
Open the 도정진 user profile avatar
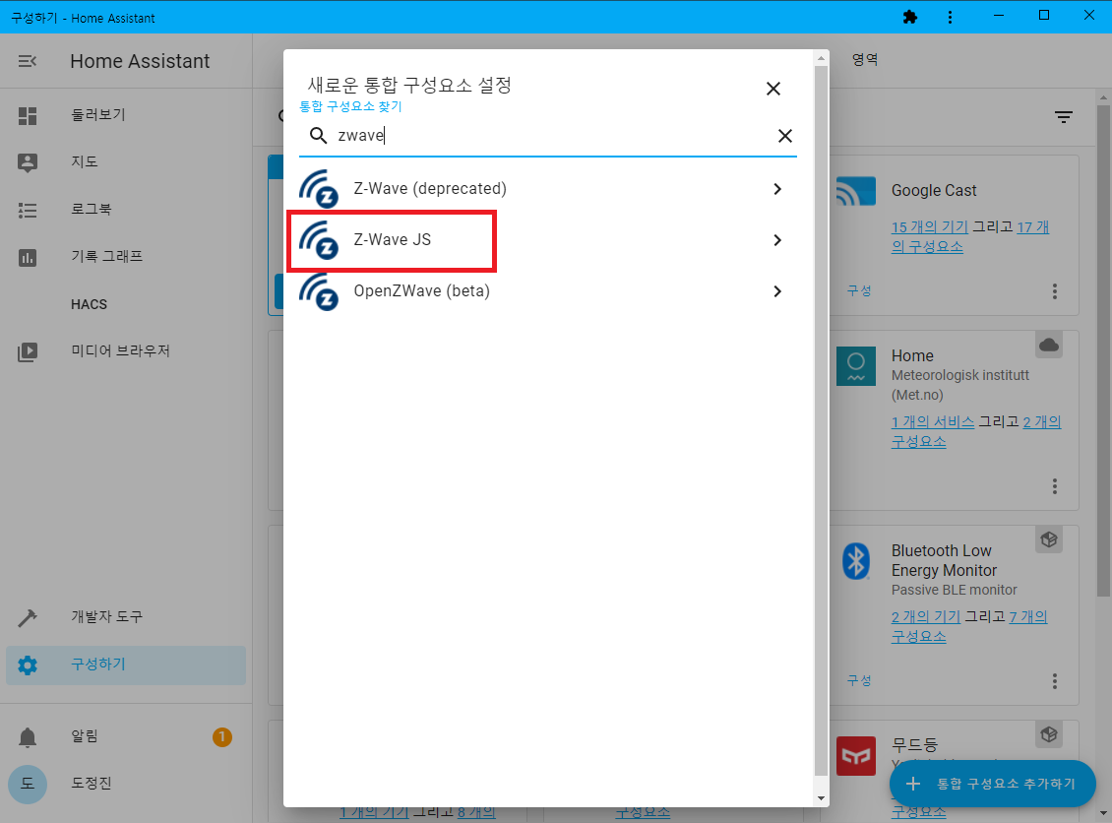coord(27,784)
